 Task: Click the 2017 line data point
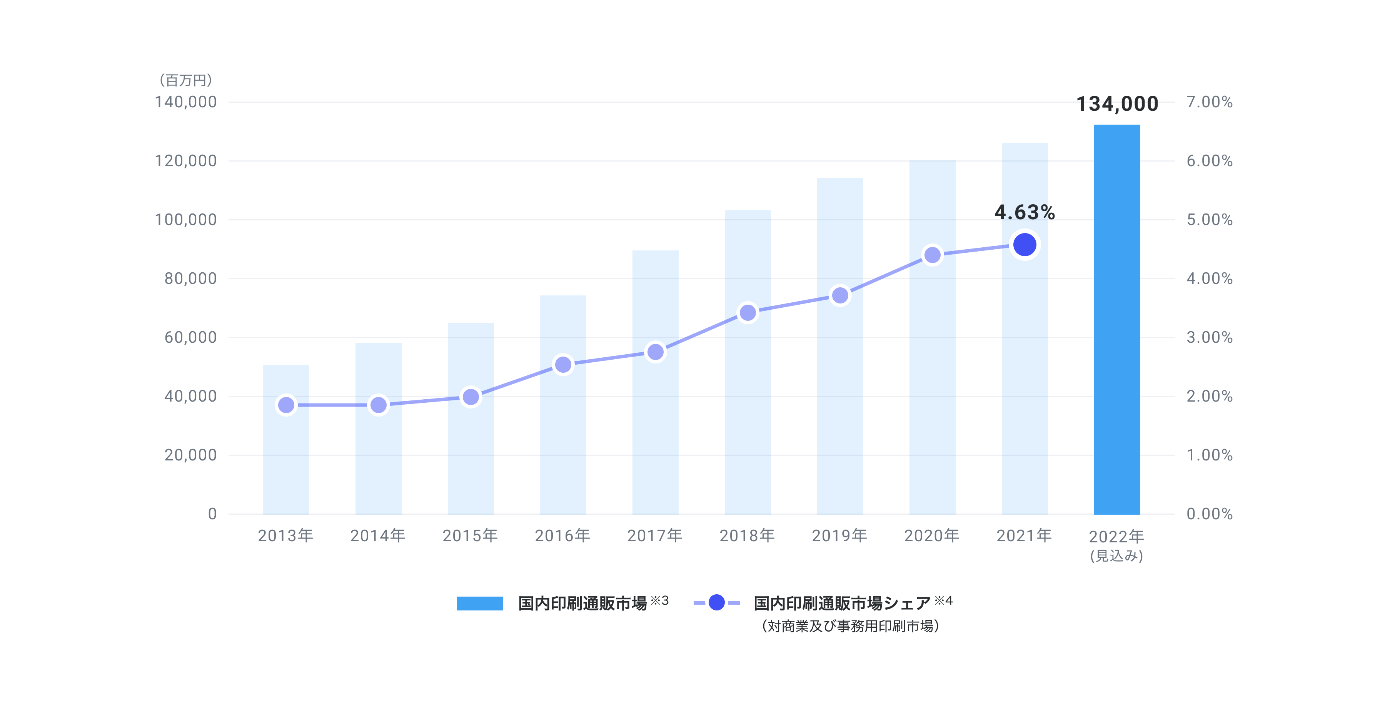point(656,352)
